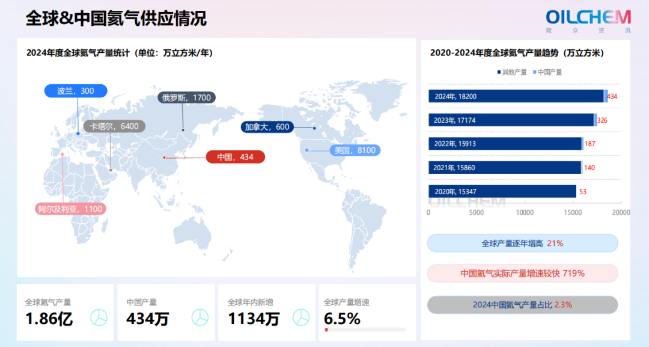
Task: Select the 加拿大, 600 map label
Action: 267,127
